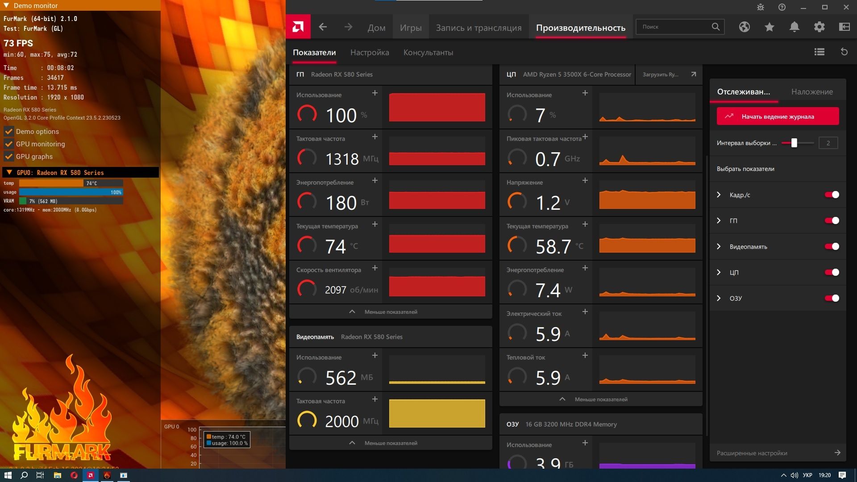The height and width of the screenshot is (482, 857).
Task: Add GPU Энергопотребление metric with plus
Action: (x=375, y=180)
